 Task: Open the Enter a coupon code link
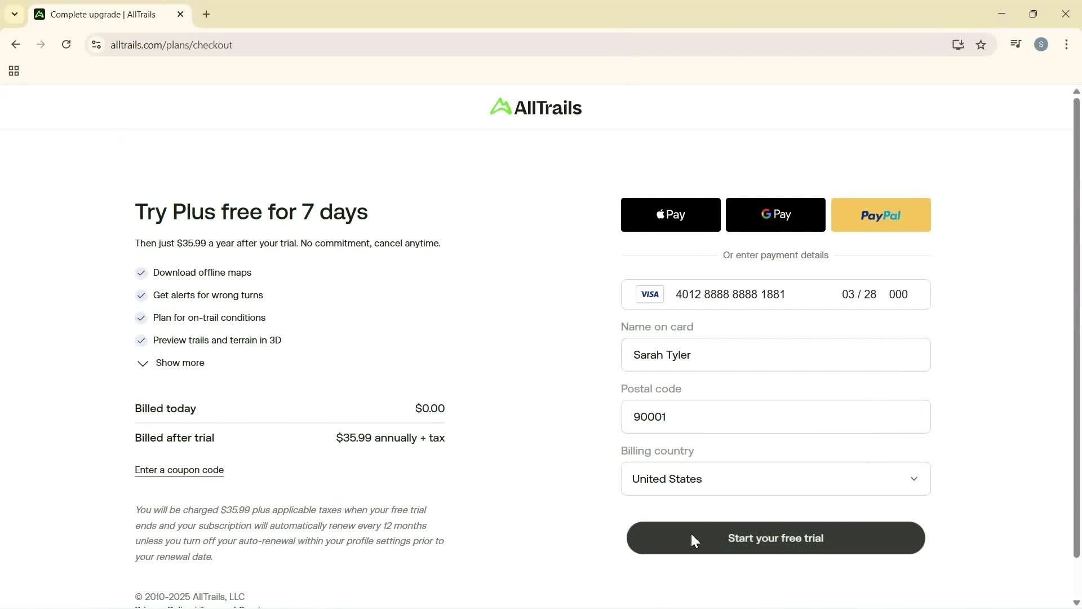point(179,470)
